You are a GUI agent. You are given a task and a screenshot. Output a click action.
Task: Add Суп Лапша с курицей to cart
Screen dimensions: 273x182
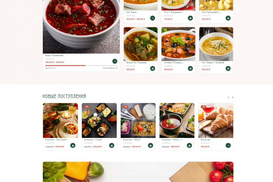pos(228,69)
